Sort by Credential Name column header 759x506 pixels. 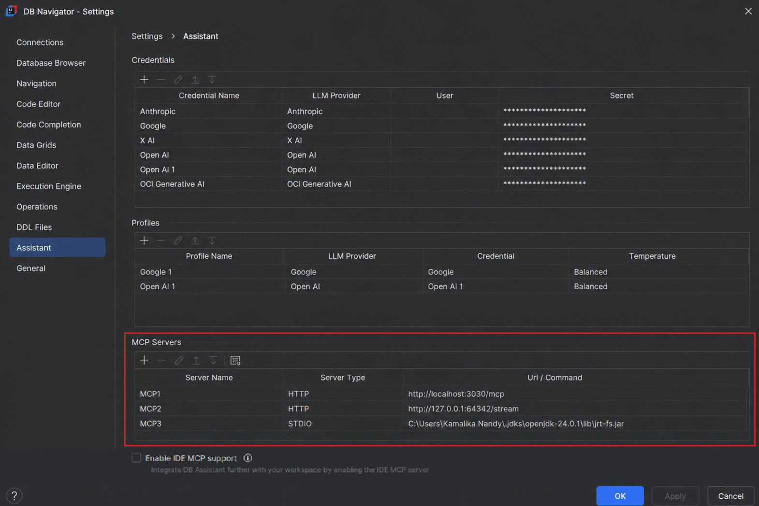(x=209, y=96)
